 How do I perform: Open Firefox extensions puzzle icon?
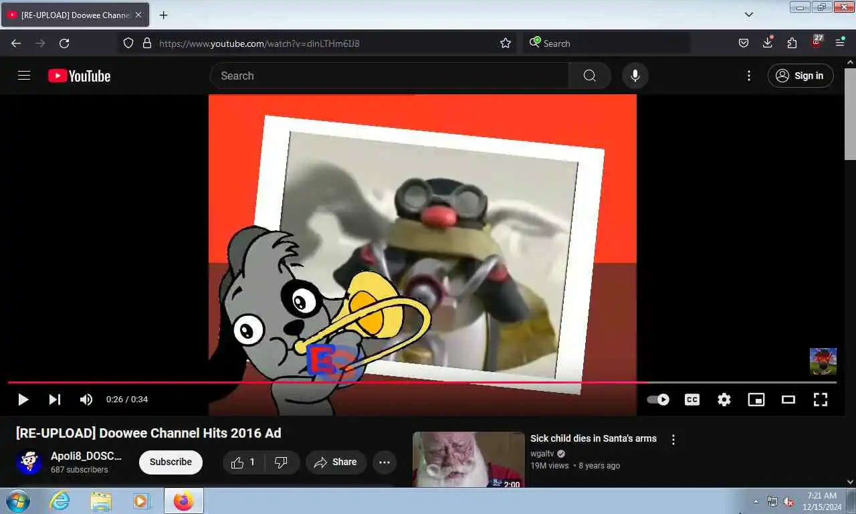click(x=792, y=43)
